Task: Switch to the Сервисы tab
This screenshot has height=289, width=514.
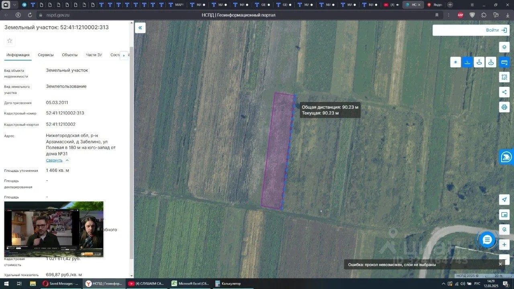Action: click(46, 55)
